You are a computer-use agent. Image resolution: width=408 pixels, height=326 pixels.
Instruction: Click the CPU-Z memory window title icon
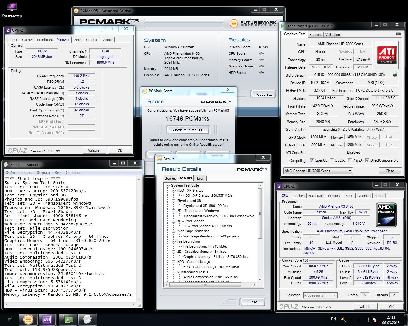click(x=8, y=30)
